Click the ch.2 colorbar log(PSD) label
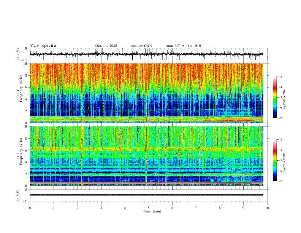 pos(285,162)
